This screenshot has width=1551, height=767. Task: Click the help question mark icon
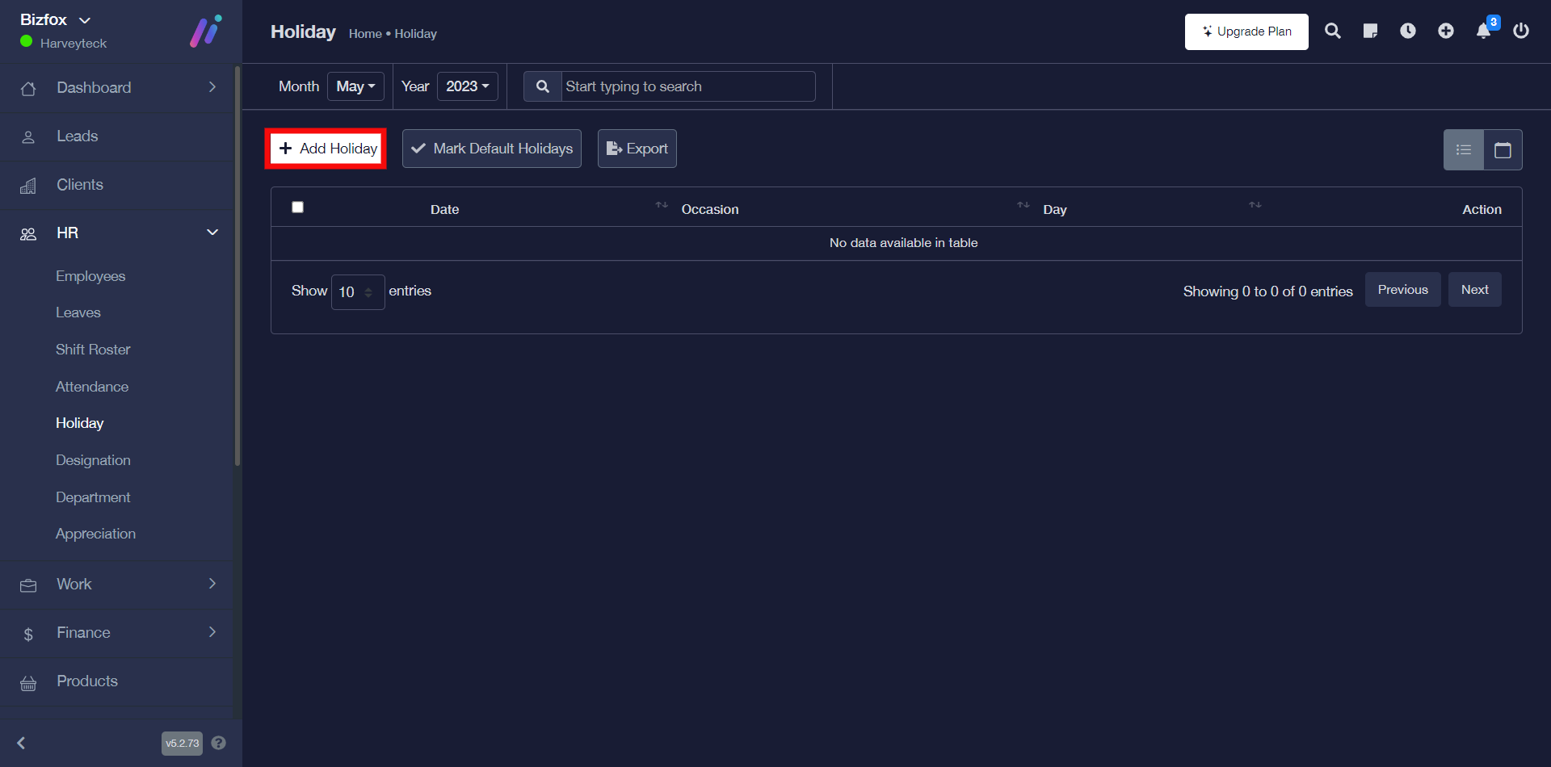218,743
